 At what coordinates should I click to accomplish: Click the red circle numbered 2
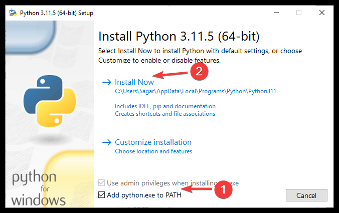(x=199, y=72)
